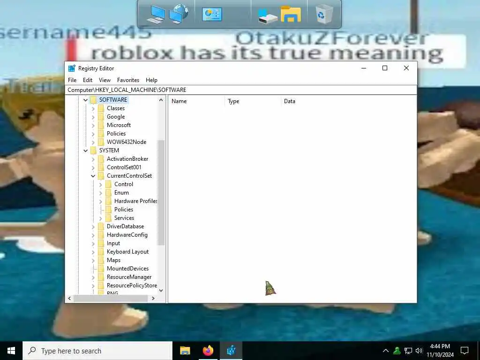
Task: Click the clock showing 4:44 PM
Action: [440, 346]
